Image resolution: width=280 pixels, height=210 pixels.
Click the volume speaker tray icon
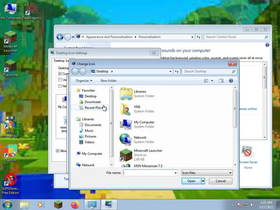click(x=252, y=205)
